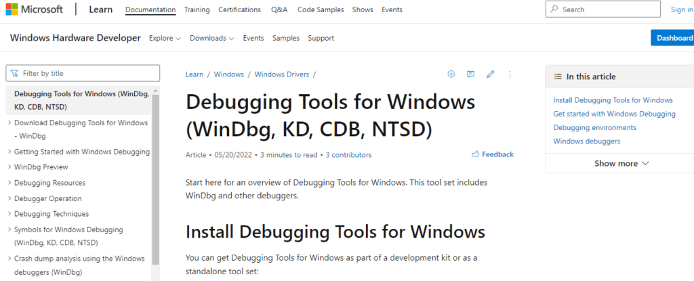The image size is (694, 281).
Task: Open the Samples menu item
Action: click(x=286, y=38)
